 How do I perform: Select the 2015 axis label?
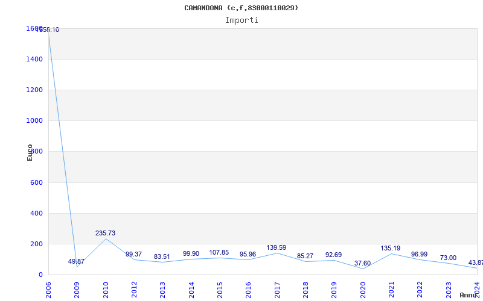[x=220, y=290]
